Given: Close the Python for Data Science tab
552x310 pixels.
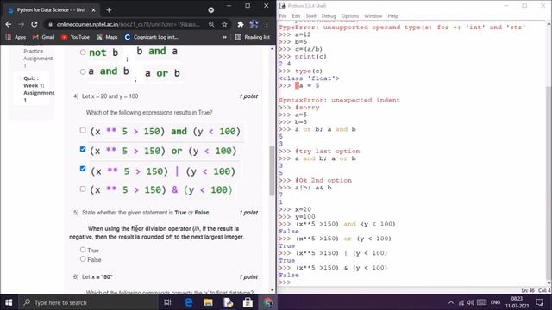Looking at the screenshot, I should tap(93, 10).
